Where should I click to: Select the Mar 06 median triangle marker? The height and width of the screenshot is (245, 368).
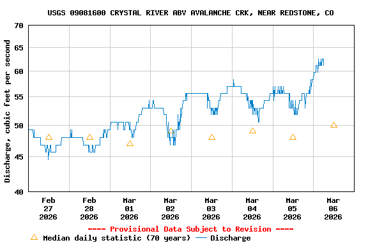333,124
